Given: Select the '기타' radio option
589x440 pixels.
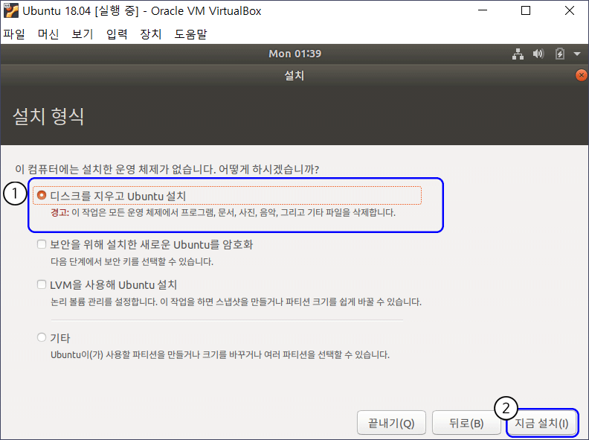Looking at the screenshot, I should pos(42,337).
